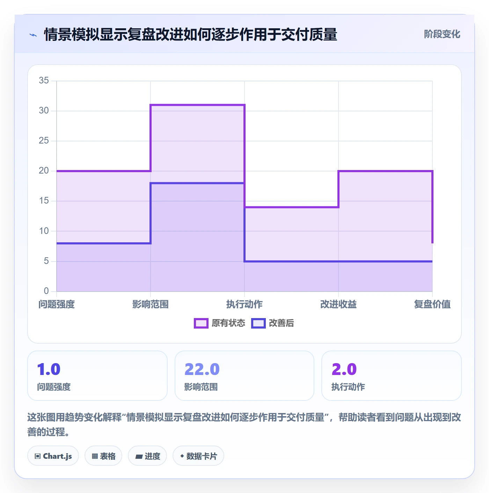
Task: Click the grid icon in 表格 tag
Action: point(95,456)
